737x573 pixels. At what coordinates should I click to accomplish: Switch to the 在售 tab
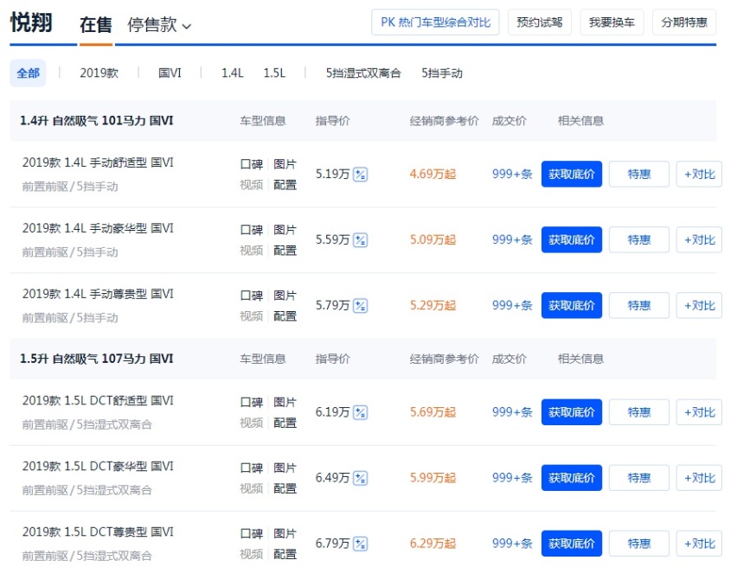96,25
